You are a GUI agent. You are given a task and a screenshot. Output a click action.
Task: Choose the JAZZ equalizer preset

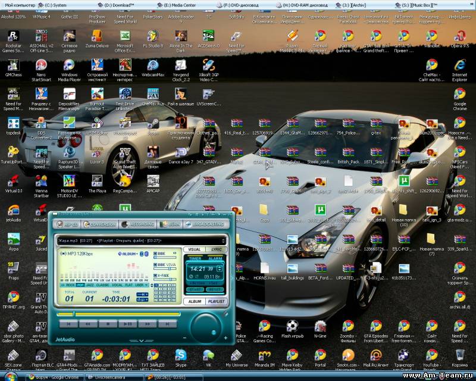click(x=90, y=285)
